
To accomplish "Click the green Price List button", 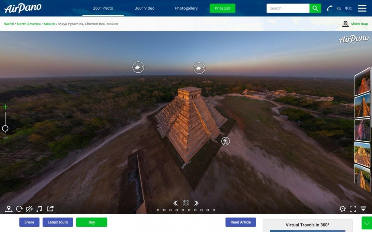I will pos(222,8).
